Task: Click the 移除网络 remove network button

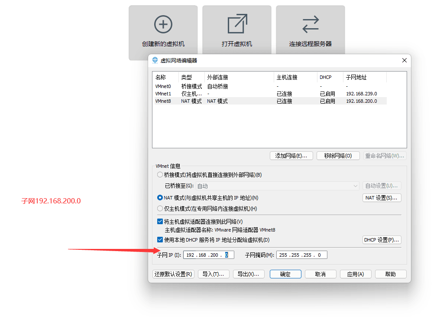Action: tap(338, 156)
